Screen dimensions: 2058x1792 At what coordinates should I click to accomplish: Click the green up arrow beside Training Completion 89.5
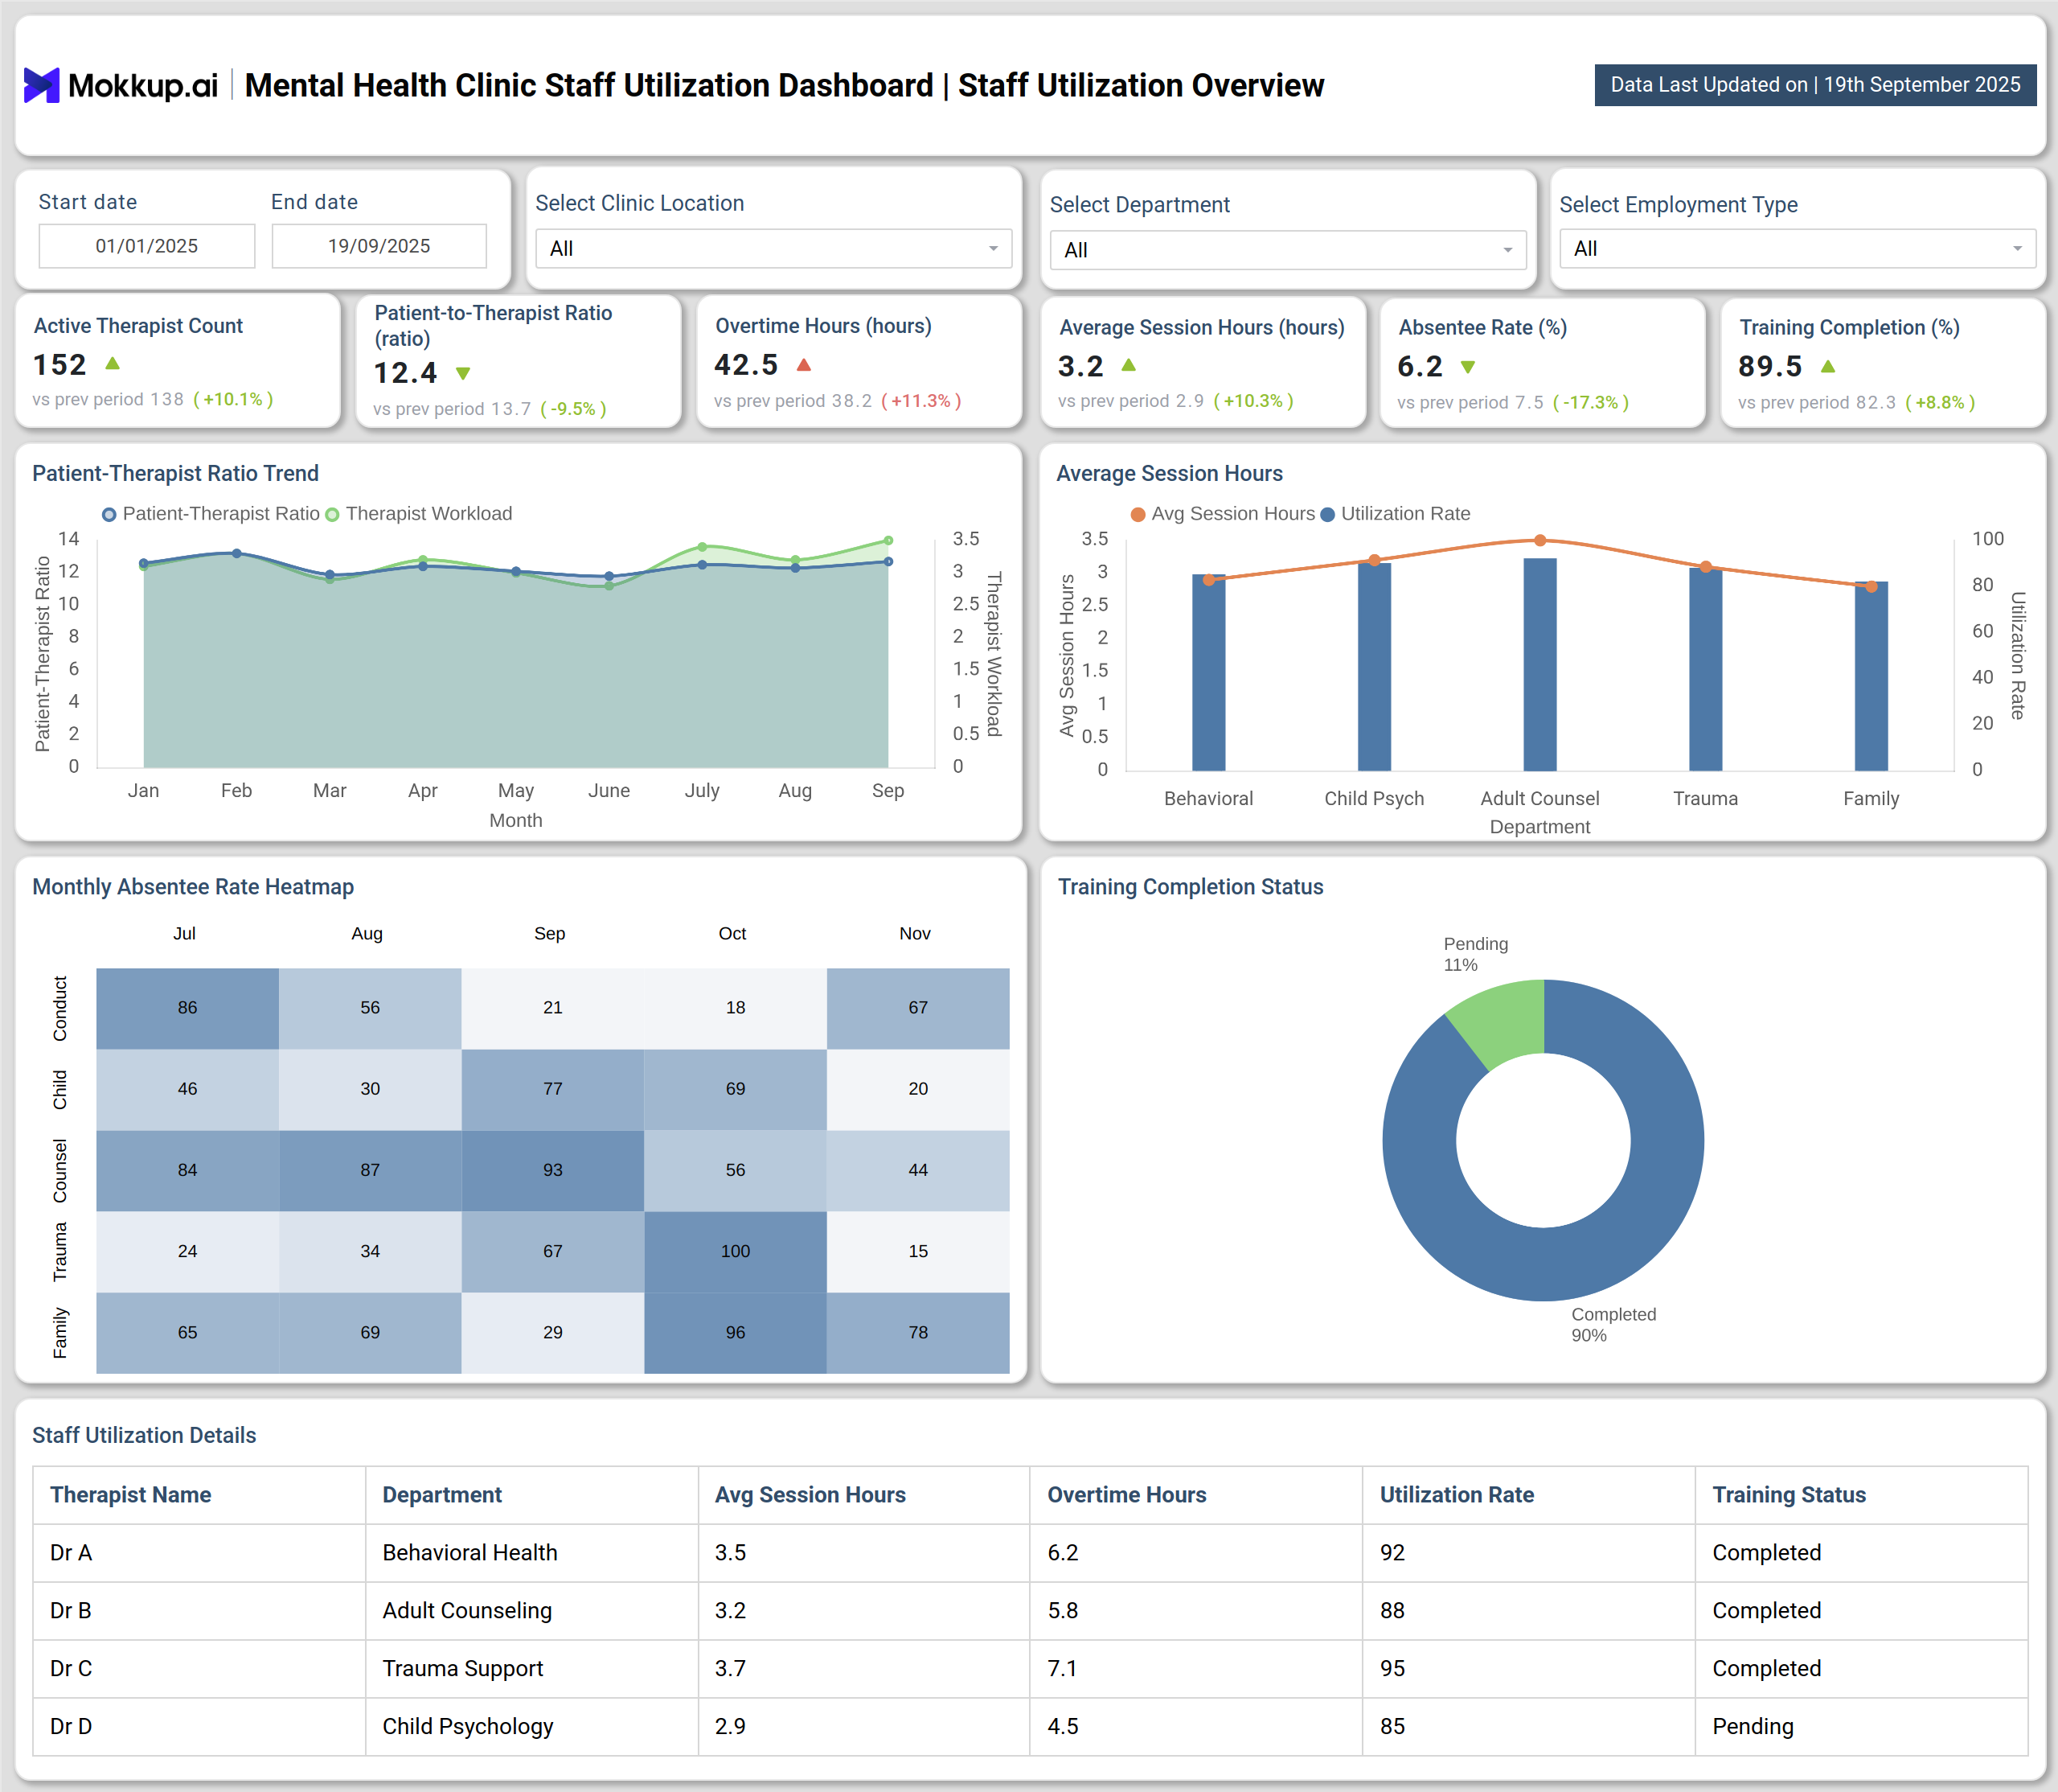tap(1828, 367)
